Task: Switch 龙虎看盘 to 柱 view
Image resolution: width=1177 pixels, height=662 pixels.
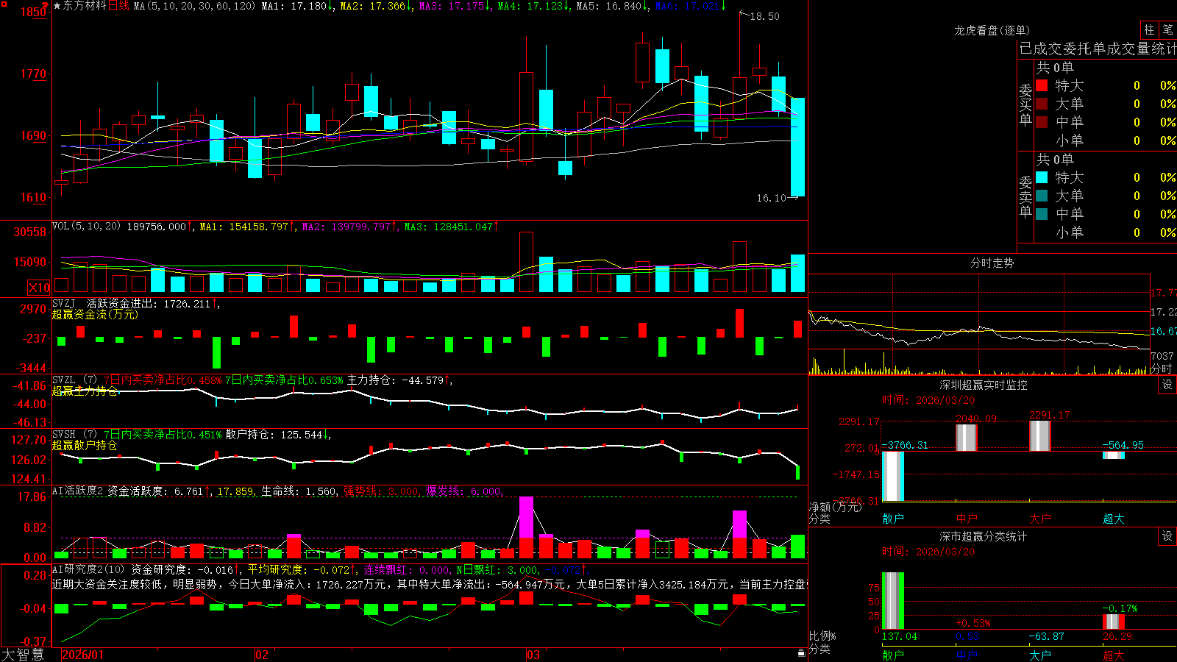Action: pyautogui.click(x=1149, y=29)
